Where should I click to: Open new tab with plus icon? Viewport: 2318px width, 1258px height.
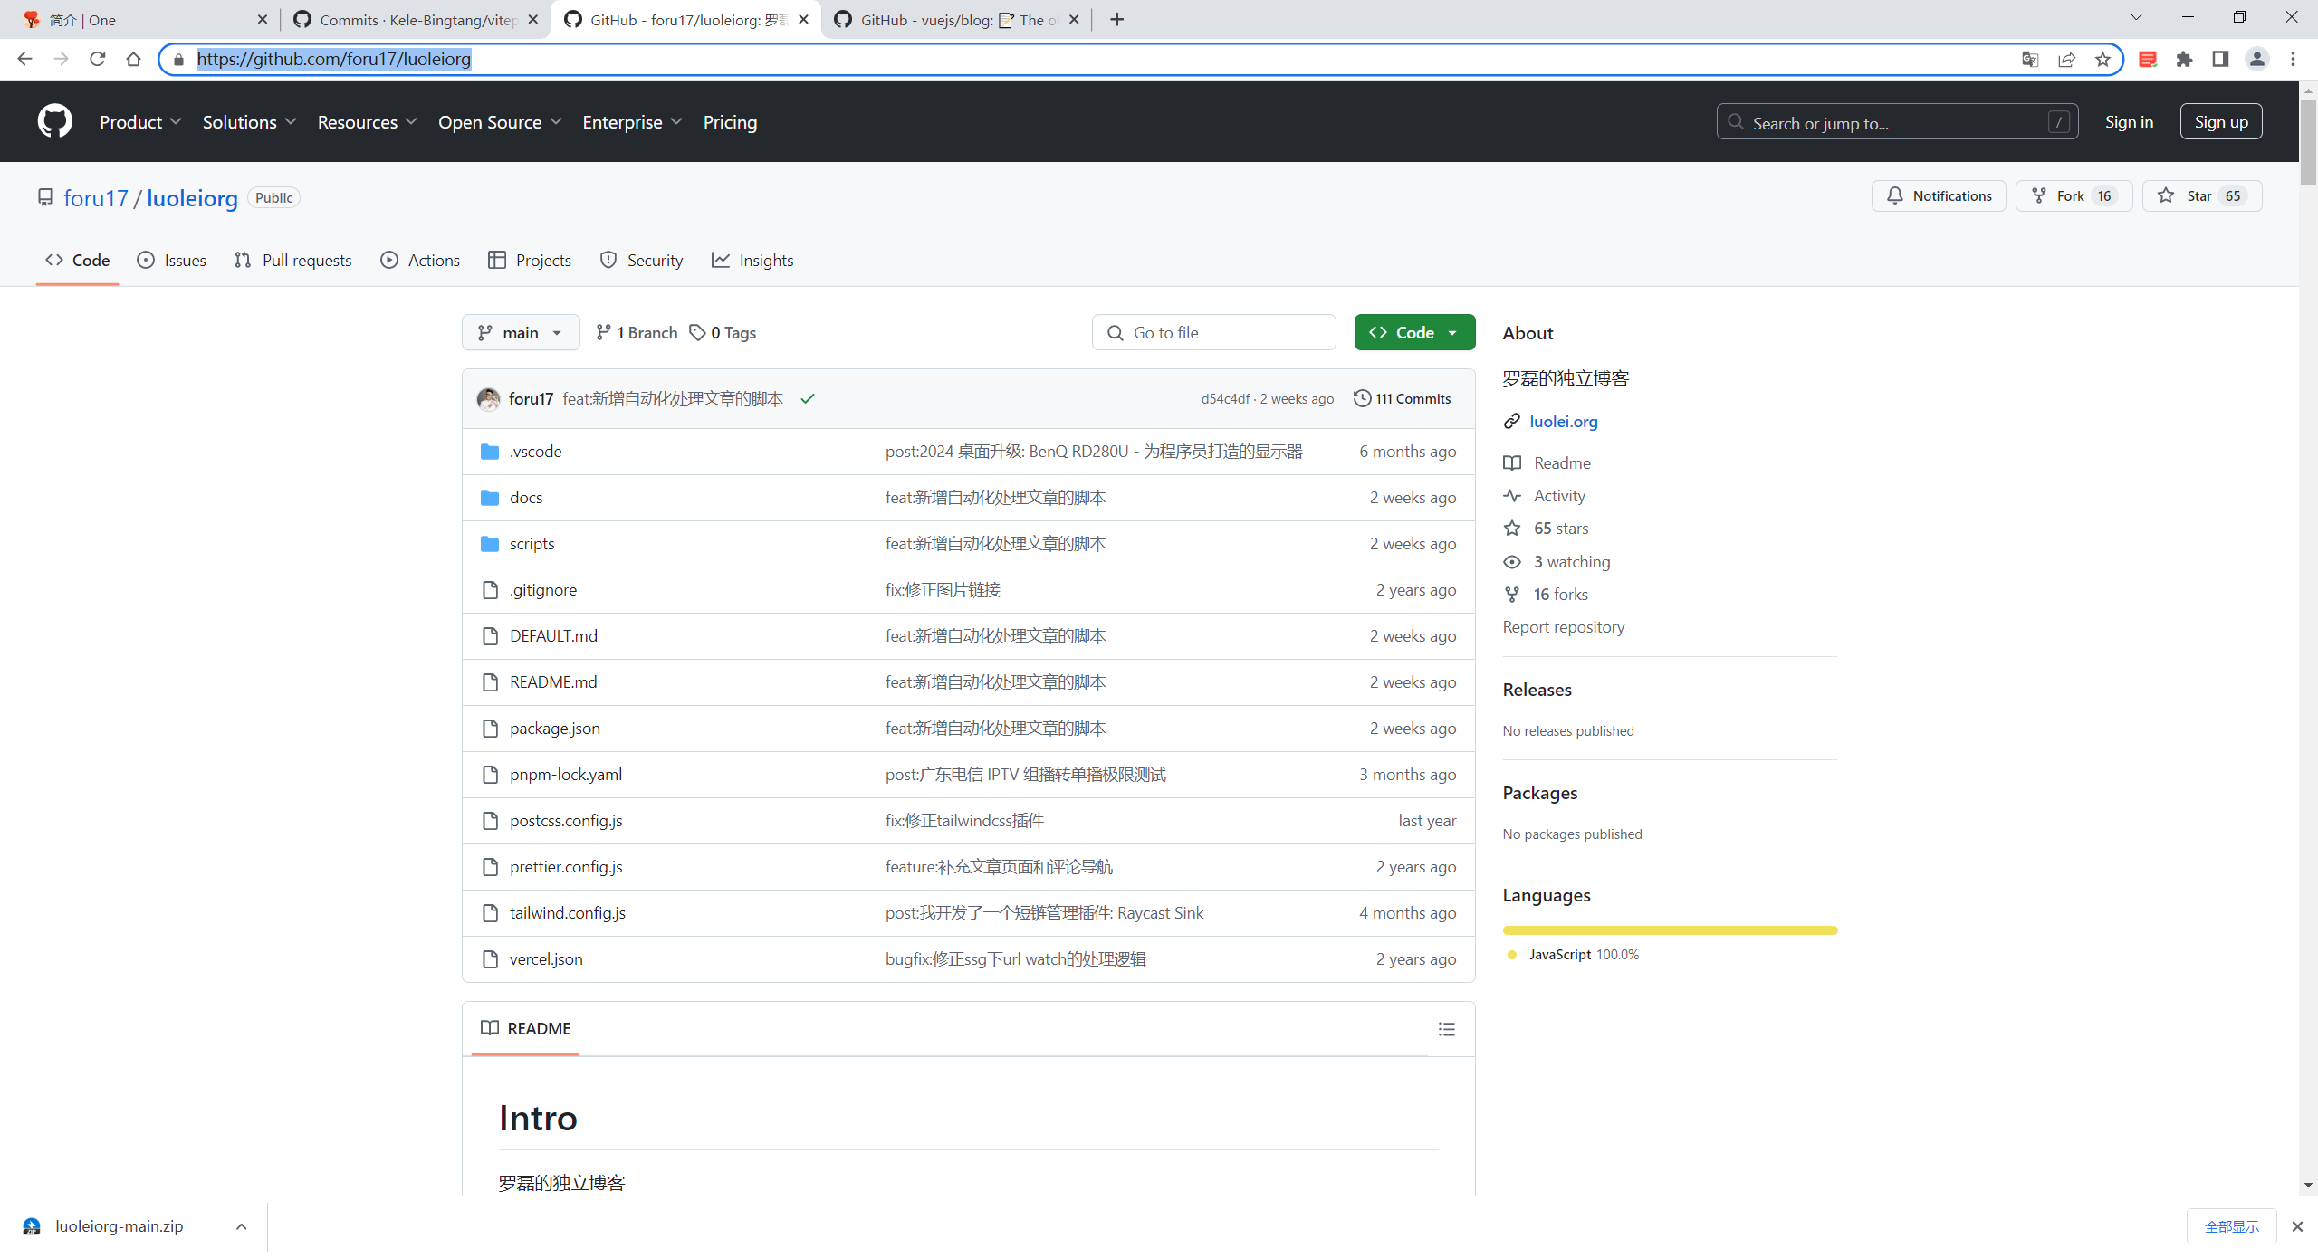[1117, 19]
